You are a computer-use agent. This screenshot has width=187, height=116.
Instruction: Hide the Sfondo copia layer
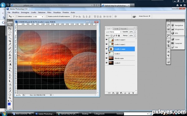(107, 58)
